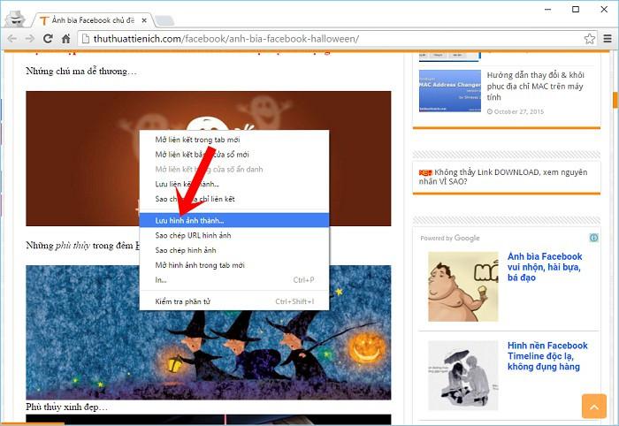
Task: Select 'Kiểm tra phần tử' inspect entry
Action: [234, 301]
